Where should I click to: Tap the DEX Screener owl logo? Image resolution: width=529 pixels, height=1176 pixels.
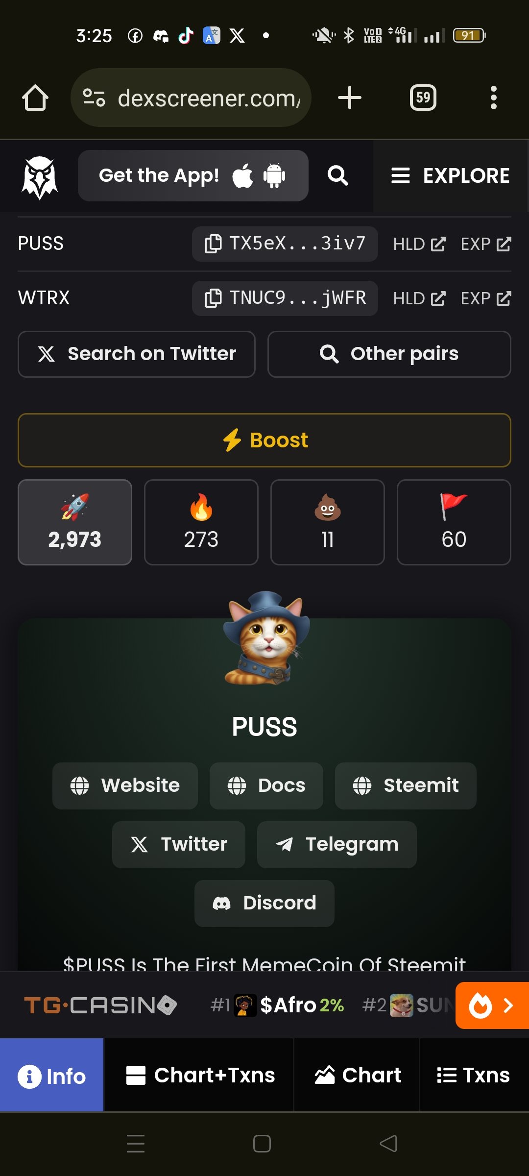pos(39,176)
